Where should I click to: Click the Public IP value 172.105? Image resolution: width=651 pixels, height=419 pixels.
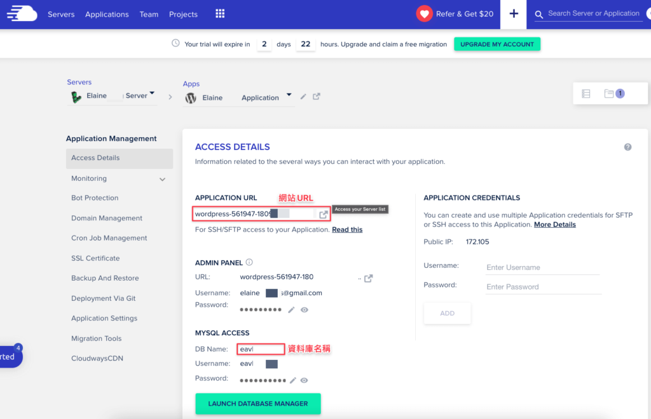click(477, 242)
